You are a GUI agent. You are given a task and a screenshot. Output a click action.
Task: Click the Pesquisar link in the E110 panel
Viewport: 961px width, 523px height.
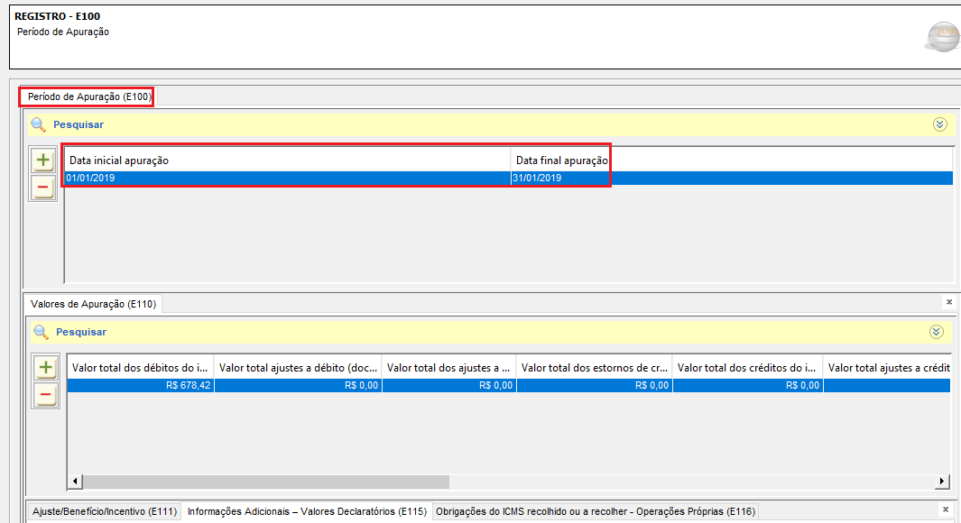(x=81, y=332)
